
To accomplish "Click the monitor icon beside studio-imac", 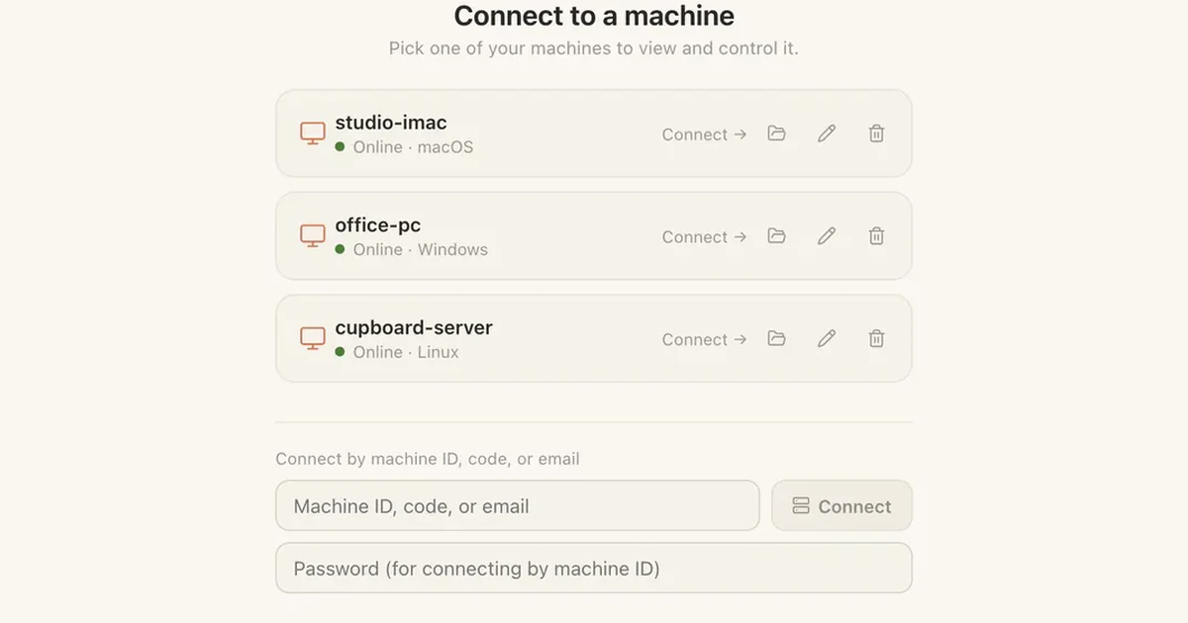I will click(313, 133).
